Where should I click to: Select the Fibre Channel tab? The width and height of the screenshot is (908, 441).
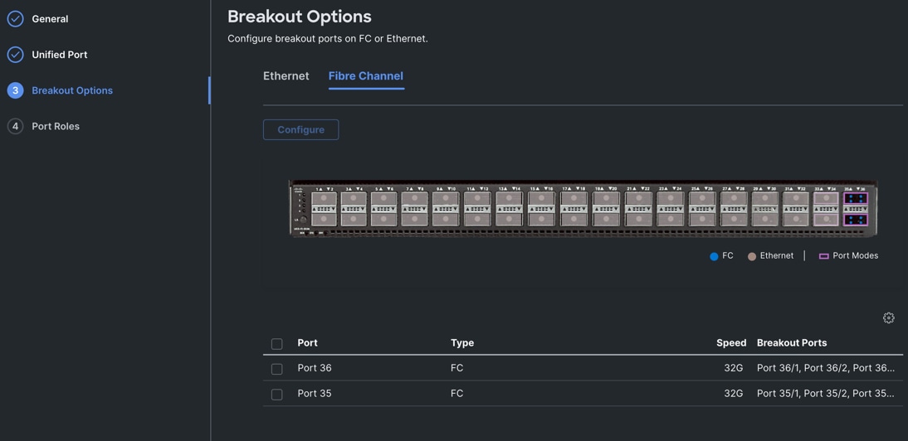(x=365, y=76)
